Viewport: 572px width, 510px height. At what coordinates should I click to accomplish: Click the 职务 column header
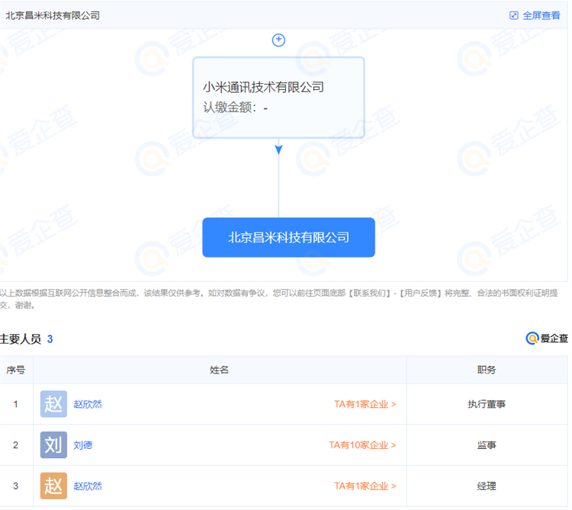(487, 370)
